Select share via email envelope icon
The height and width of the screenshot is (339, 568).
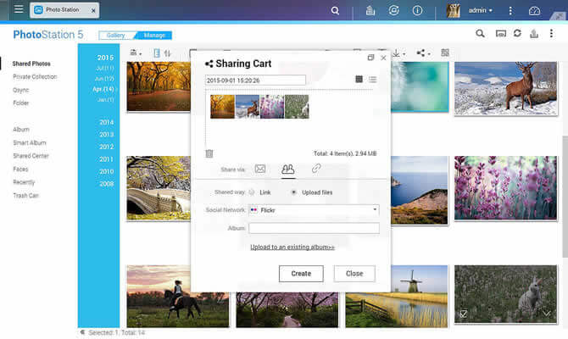[x=260, y=169]
